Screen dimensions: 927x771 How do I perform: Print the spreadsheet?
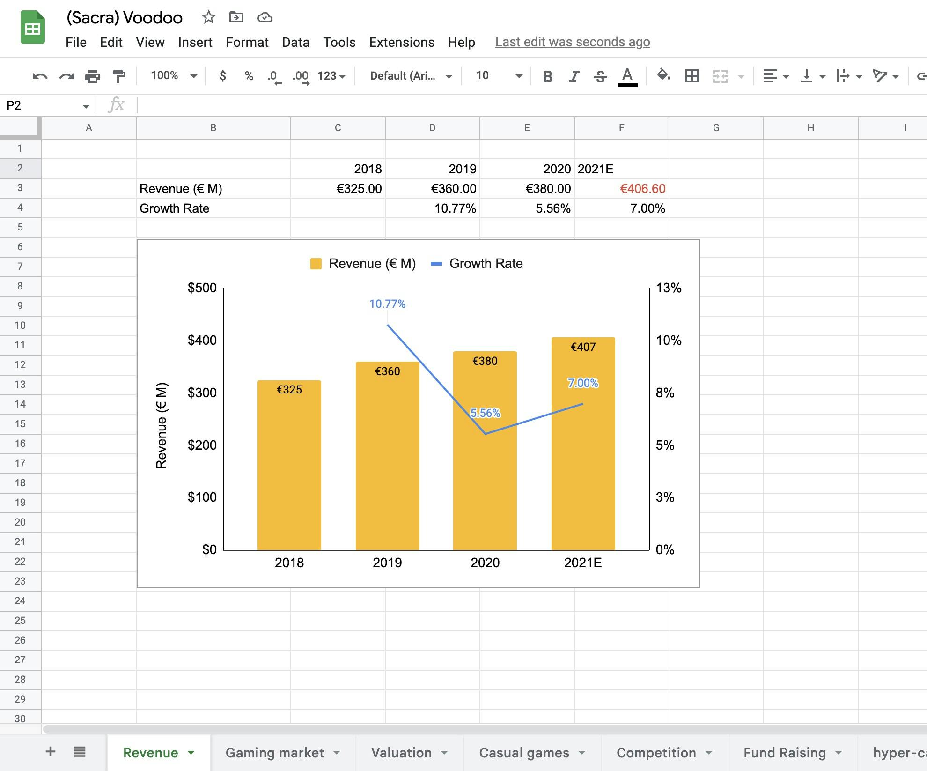point(93,76)
